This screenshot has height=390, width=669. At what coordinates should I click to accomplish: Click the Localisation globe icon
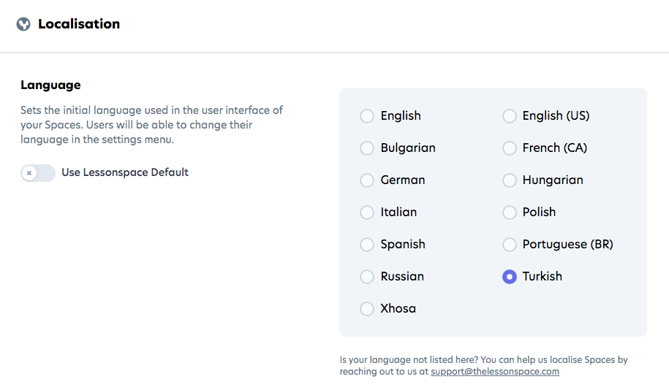click(x=23, y=24)
